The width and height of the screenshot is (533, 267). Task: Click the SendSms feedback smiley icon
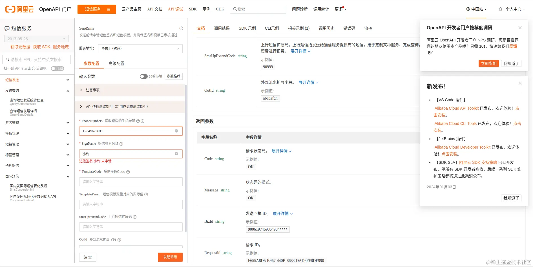[x=181, y=28]
